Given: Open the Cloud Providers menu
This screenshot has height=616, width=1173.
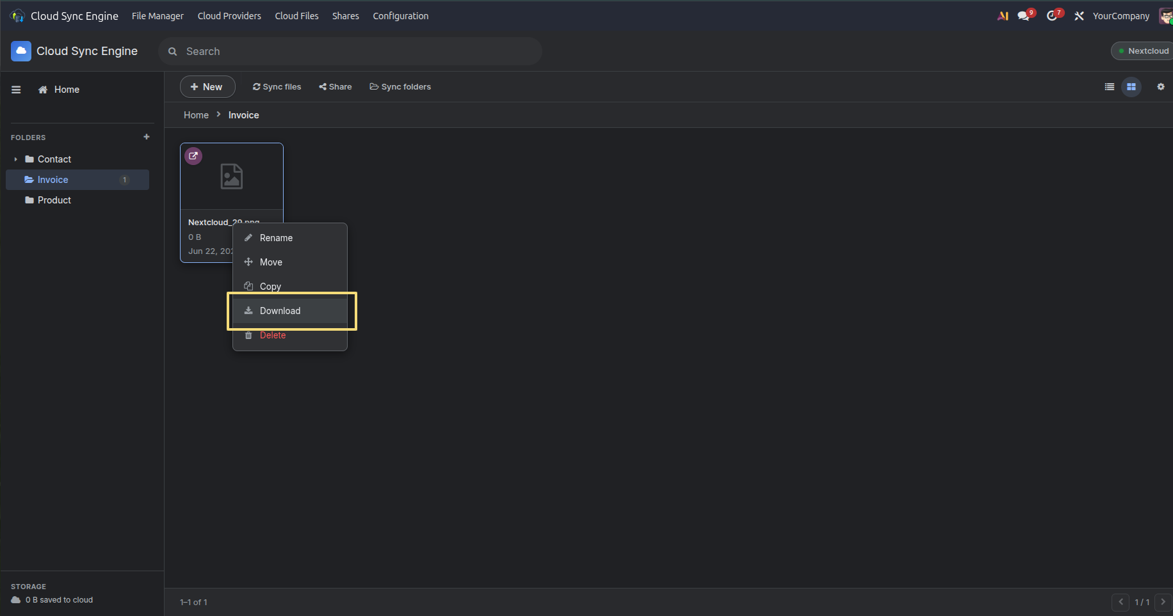Looking at the screenshot, I should coord(229,16).
